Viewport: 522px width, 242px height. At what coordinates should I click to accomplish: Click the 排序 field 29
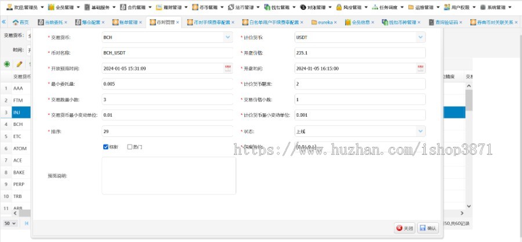tap(168, 131)
